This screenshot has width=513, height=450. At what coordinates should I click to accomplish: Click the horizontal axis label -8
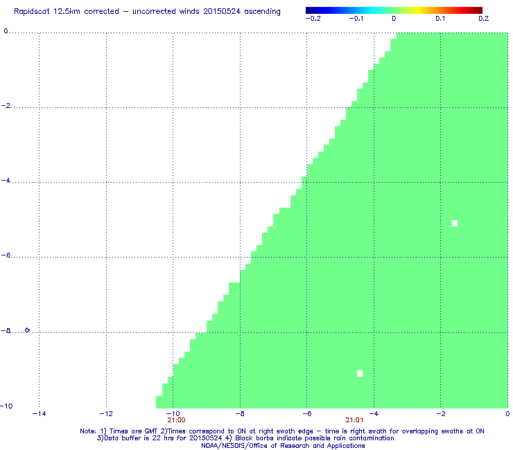[x=240, y=414]
